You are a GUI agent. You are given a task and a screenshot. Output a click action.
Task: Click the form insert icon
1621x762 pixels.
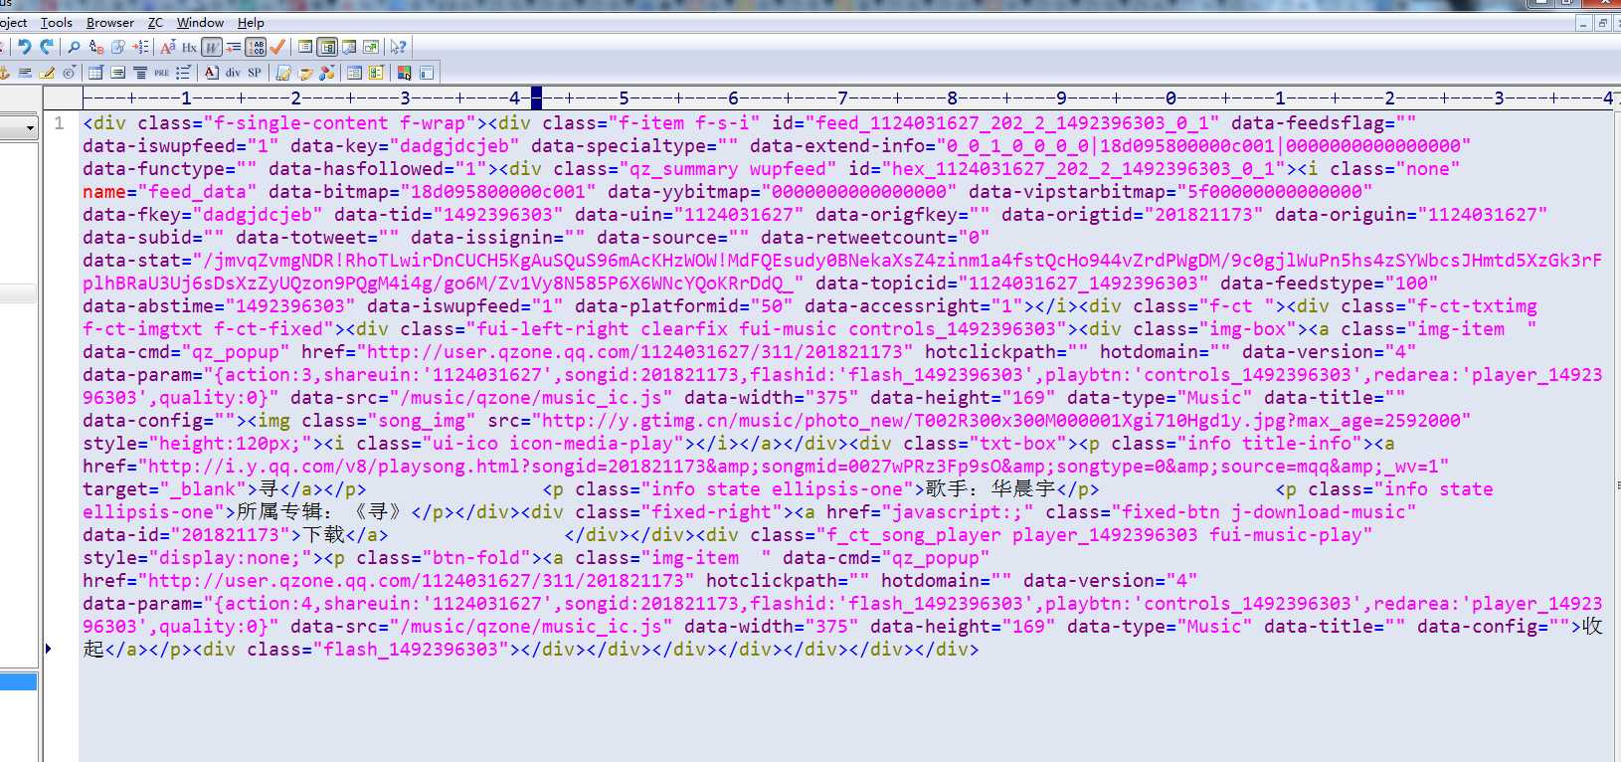(354, 73)
